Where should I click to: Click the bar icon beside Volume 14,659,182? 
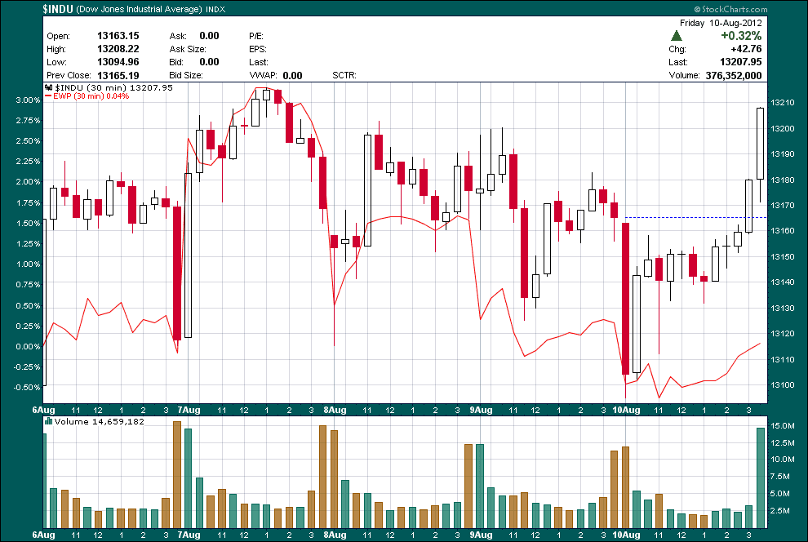pos(49,421)
